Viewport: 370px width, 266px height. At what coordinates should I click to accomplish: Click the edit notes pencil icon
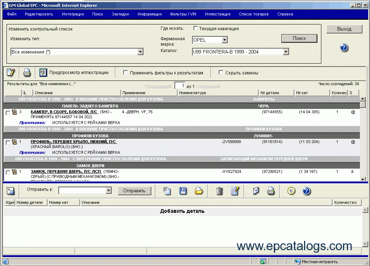click(10, 73)
